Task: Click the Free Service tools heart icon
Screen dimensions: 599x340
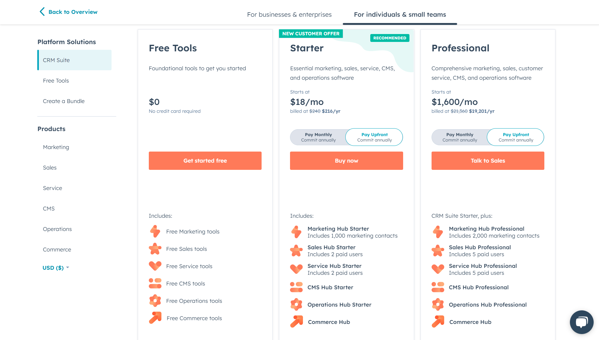Action: (155, 266)
